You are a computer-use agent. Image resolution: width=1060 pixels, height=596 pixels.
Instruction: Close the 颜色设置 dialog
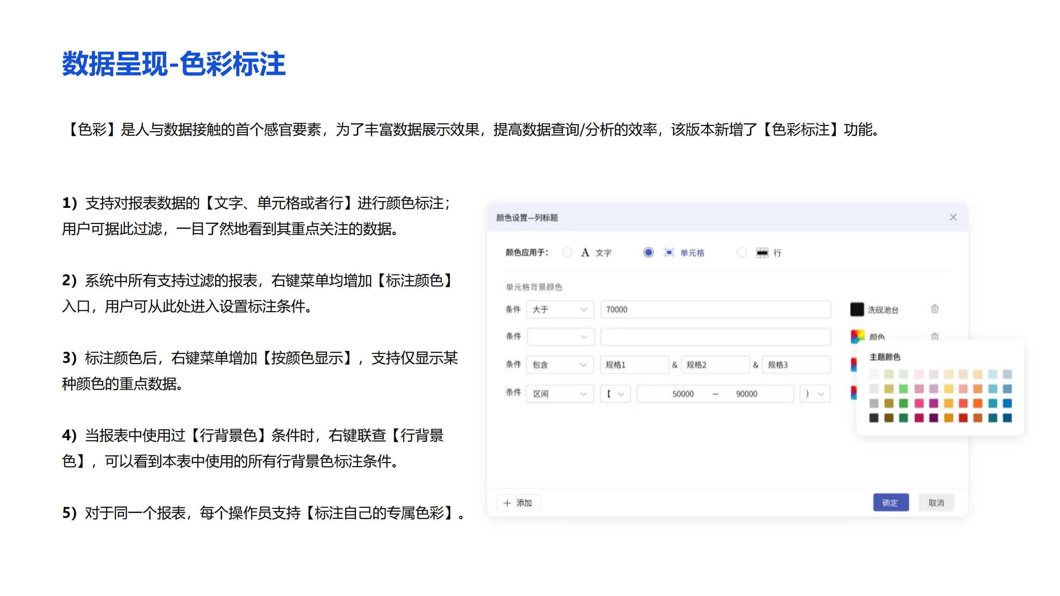pyautogui.click(x=953, y=217)
